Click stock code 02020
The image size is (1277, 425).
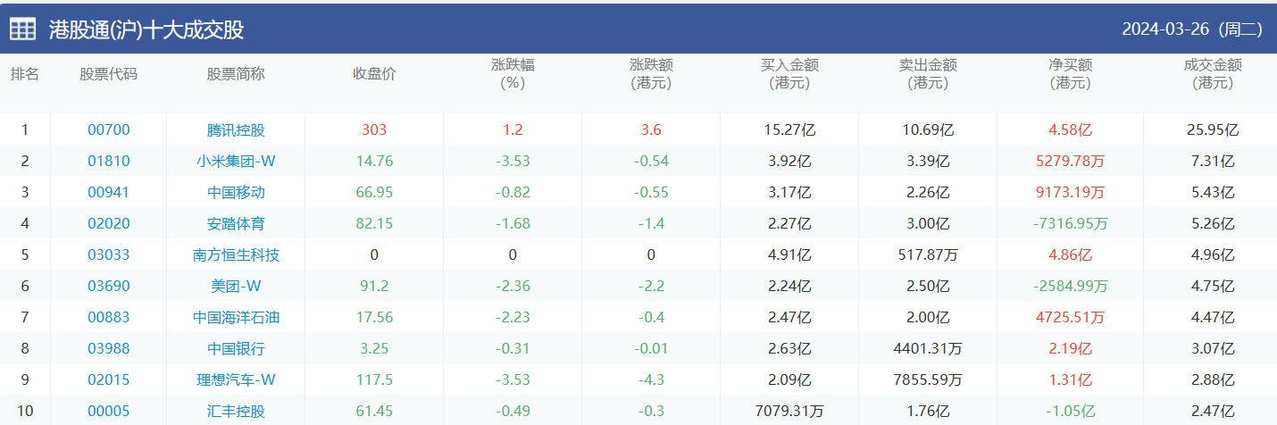click(x=109, y=223)
